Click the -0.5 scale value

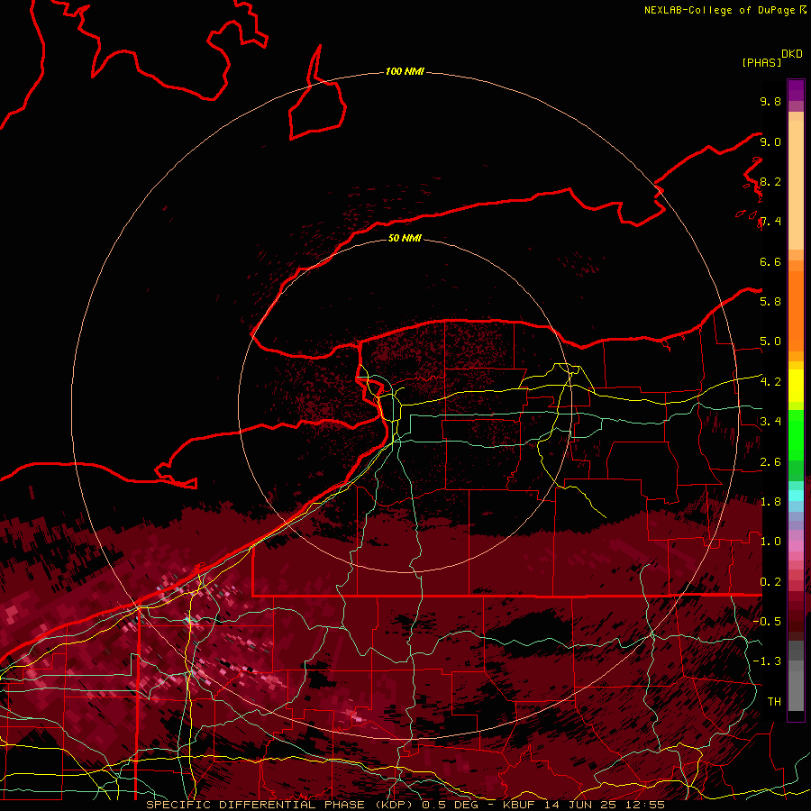pyautogui.click(x=767, y=621)
